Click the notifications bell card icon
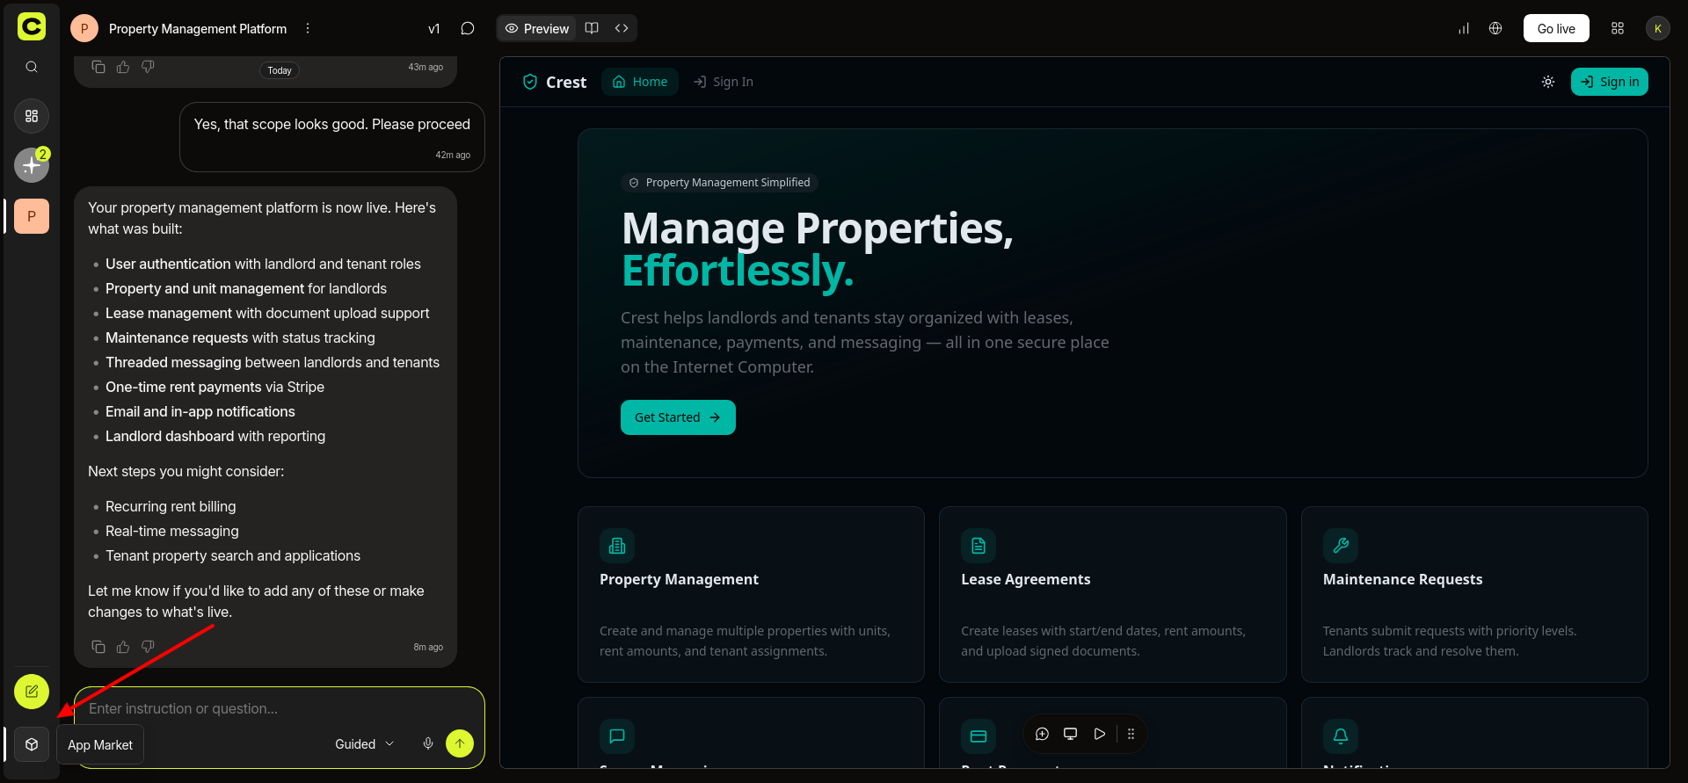The image size is (1688, 783). pyautogui.click(x=1341, y=736)
